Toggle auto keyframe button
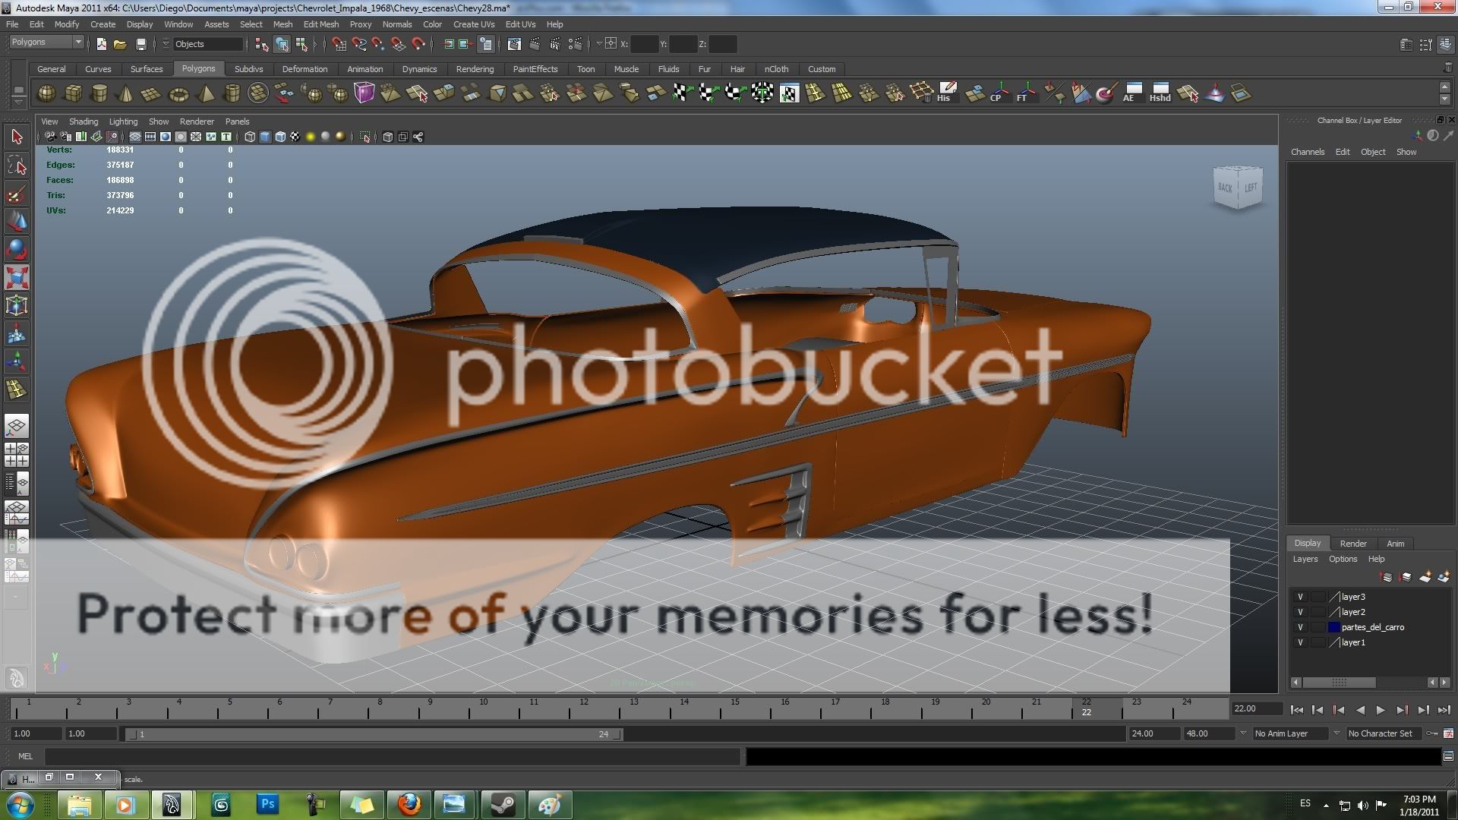1458x820 pixels. tap(1432, 733)
